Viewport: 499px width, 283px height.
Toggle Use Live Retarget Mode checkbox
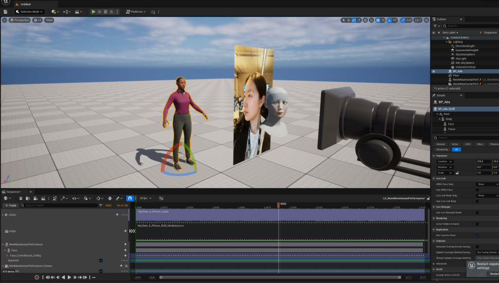(477, 213)
